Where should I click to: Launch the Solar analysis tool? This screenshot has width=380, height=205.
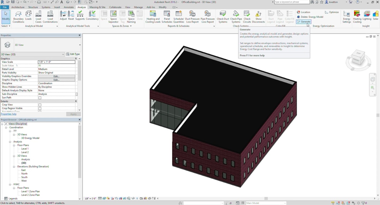(x=376, y=16)
